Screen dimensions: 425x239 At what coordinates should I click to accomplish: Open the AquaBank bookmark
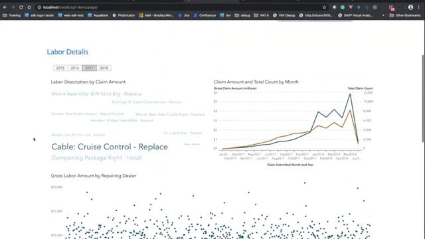coord(98,15)
